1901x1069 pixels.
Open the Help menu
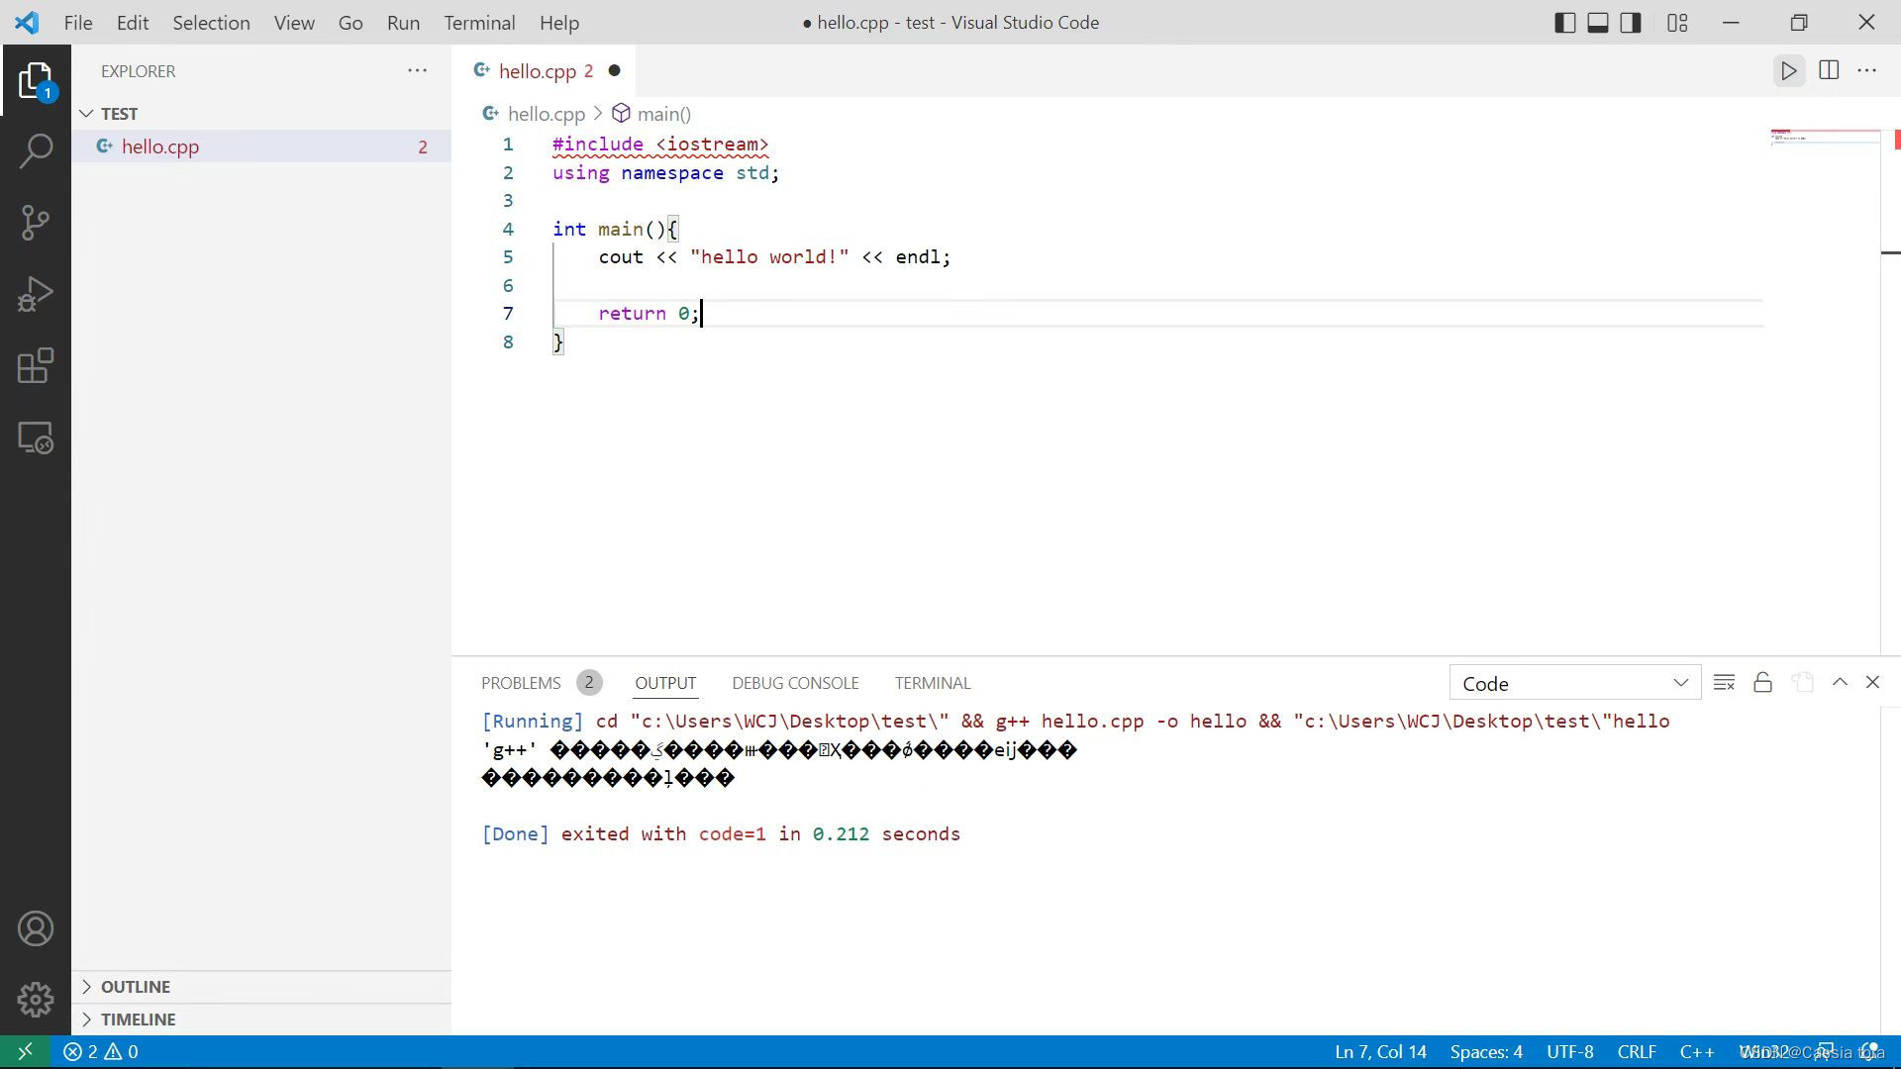559,23
